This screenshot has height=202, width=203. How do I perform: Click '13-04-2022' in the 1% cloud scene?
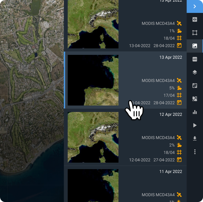(x=140, y=46)
